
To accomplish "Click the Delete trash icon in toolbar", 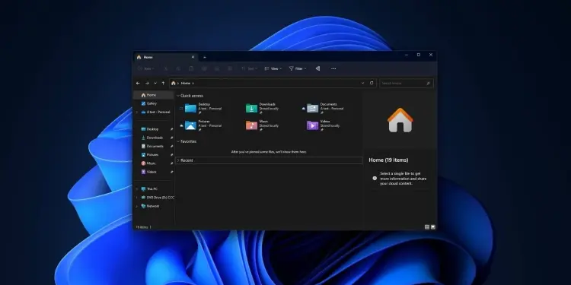I will click(230, 68).
